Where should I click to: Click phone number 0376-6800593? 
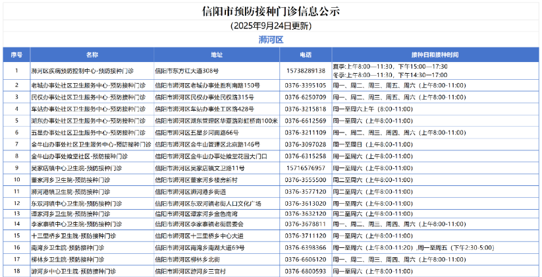[306, 272]
